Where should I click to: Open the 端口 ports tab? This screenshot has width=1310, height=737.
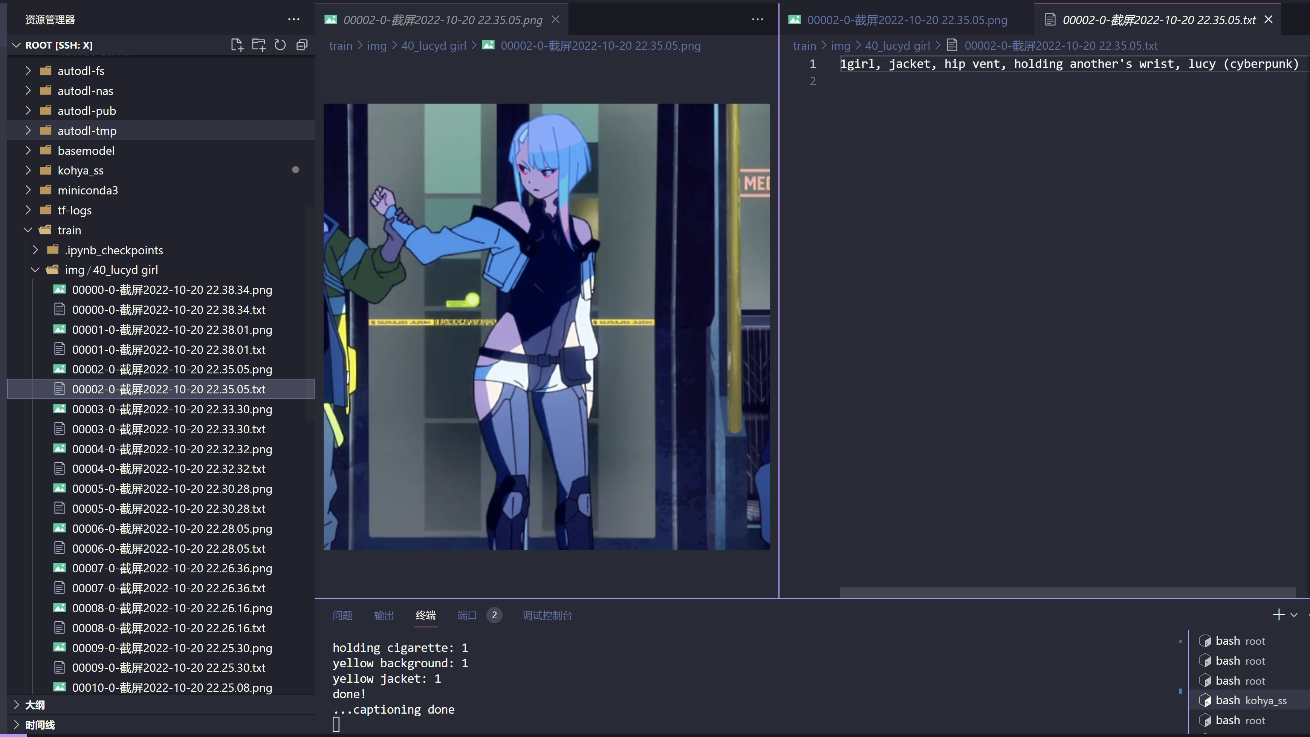tap(467, 615)
